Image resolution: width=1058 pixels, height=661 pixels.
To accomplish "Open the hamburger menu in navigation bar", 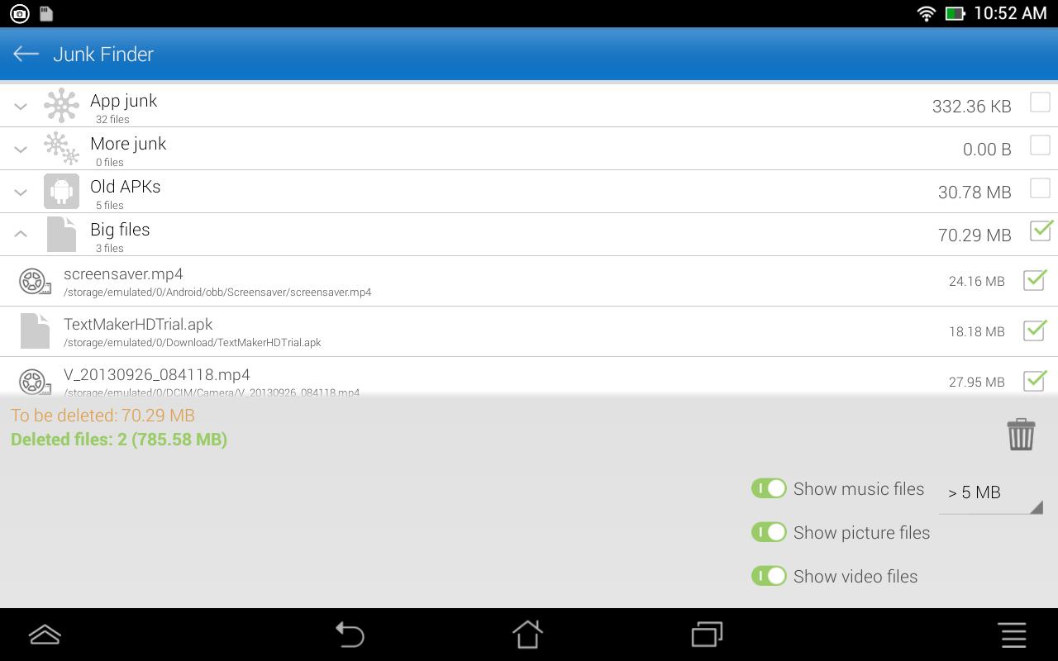I will (x=1013, y=635).
